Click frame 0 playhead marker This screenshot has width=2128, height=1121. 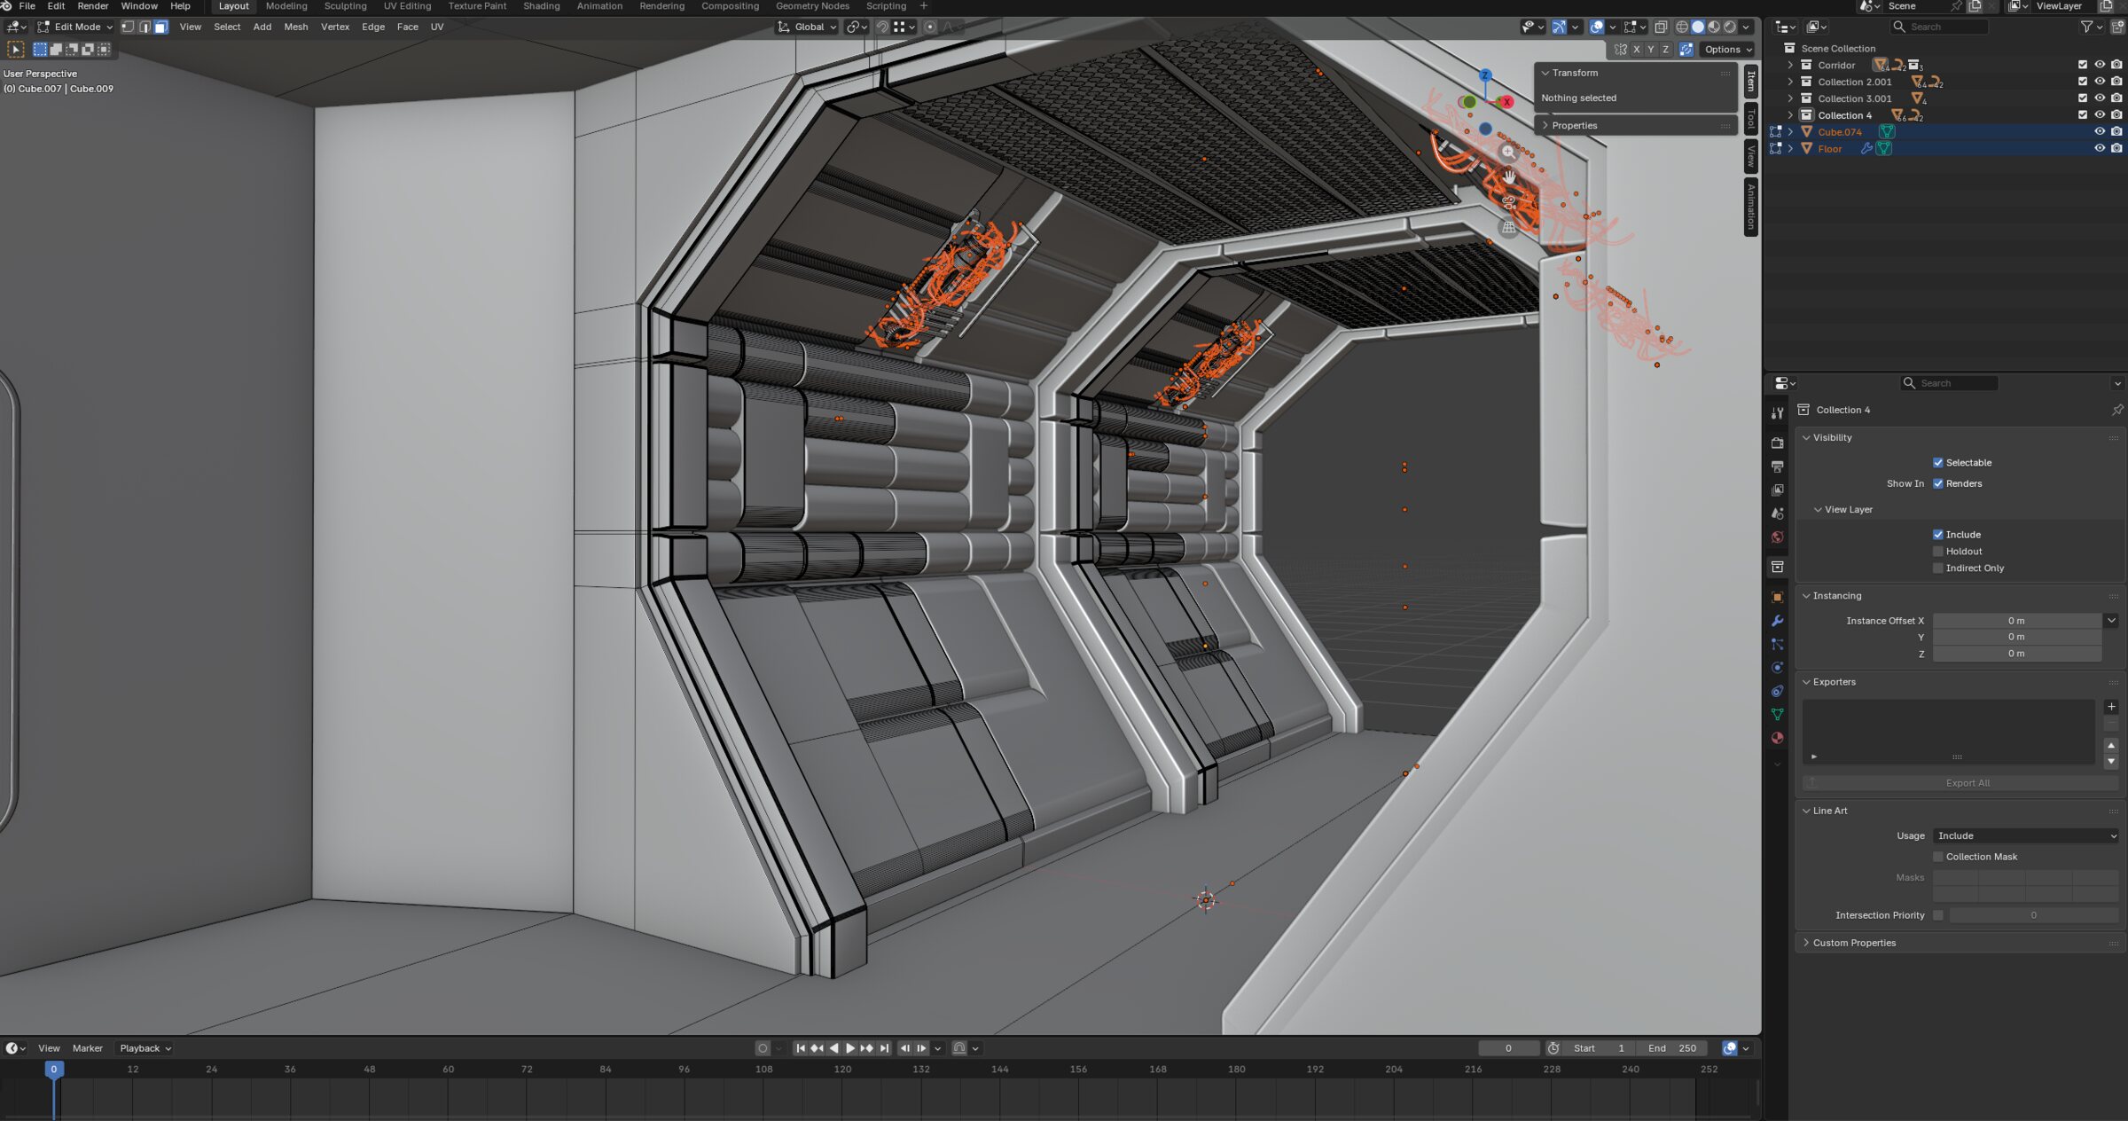tap(53, 1070)
